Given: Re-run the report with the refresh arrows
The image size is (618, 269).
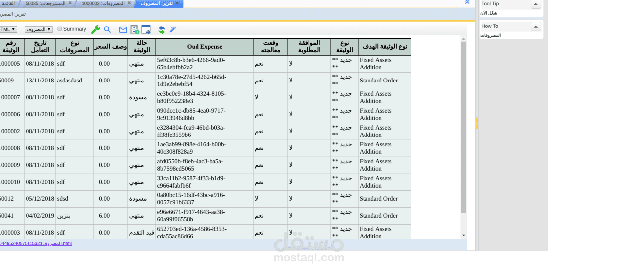Looking at the screenshot, I should tap(162, 30).
